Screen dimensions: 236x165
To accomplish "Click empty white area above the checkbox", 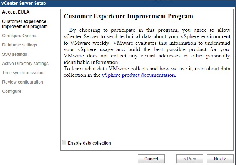I will (x=146, y=111).
